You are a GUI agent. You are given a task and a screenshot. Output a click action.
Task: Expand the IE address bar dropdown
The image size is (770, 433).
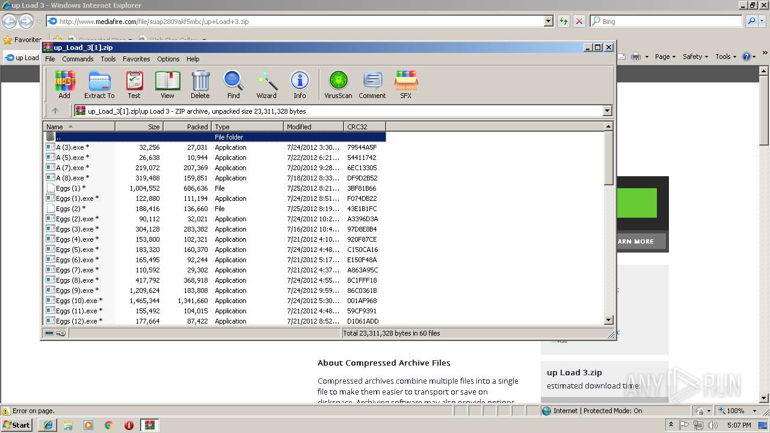click(x=548, y=21)
